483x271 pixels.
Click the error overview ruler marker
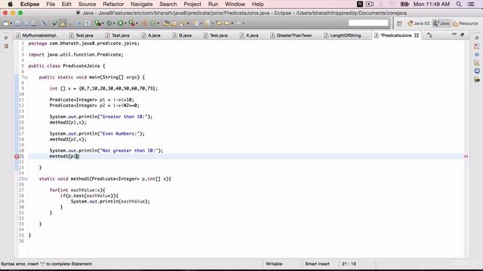click(466, 157)
